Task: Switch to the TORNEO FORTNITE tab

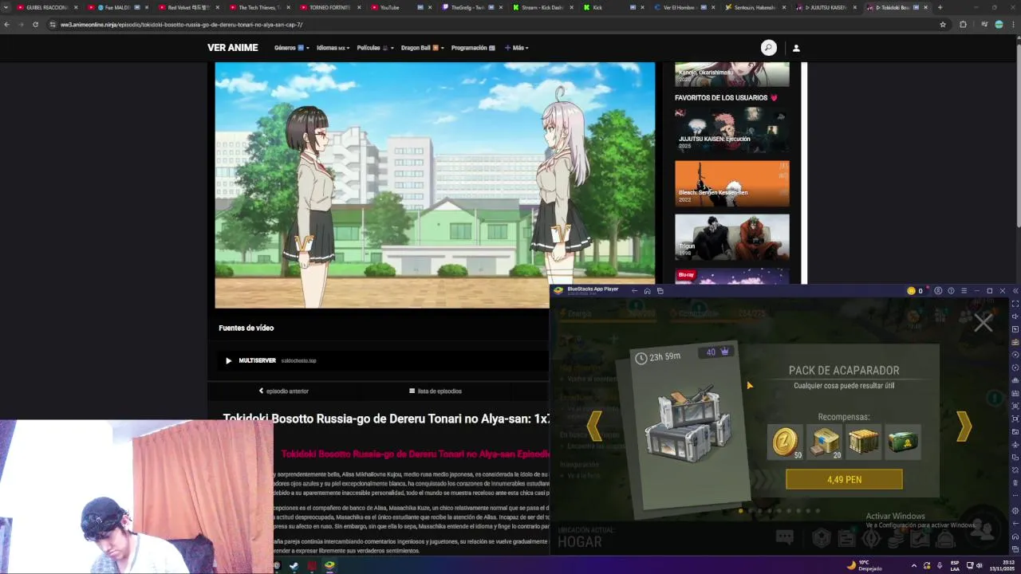Action: (330, 7)
